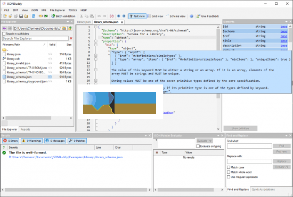Click the Paste toolbar icon
The width and height of the screenshot is (293, 197).
click(92, 16)
